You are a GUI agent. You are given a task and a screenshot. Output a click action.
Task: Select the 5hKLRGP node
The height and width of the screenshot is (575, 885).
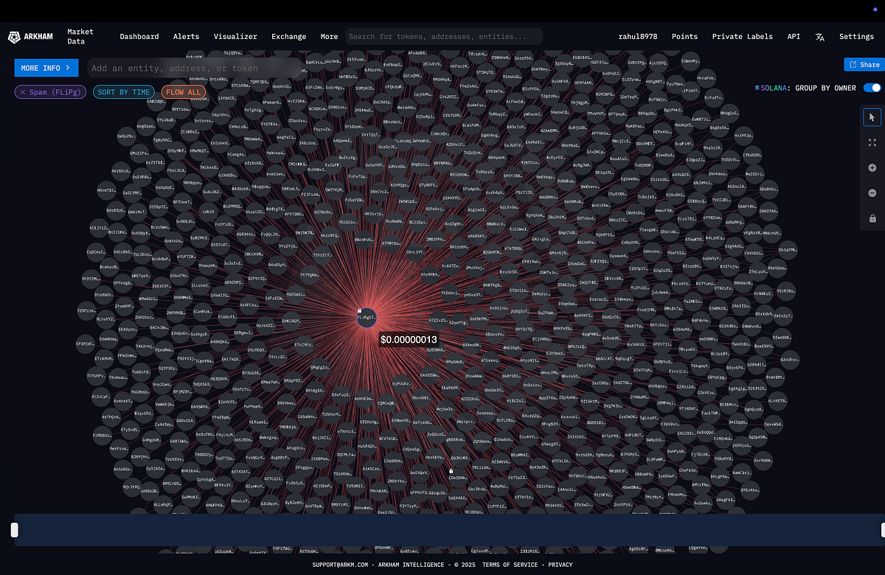tap(293, 321)
